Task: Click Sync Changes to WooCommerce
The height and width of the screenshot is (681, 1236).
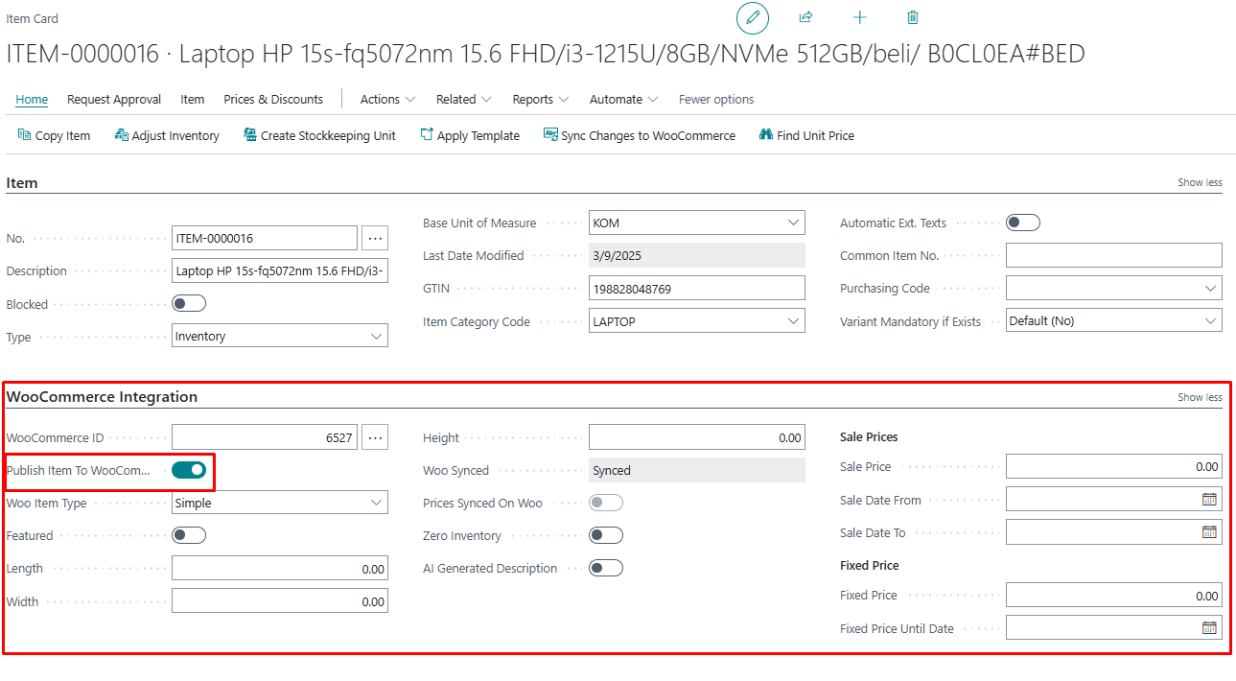Action: tap(640, 135)
